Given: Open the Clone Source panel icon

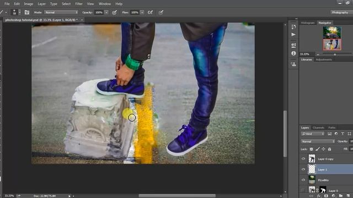Looking at the screenshot, I should tap(293, 64).
